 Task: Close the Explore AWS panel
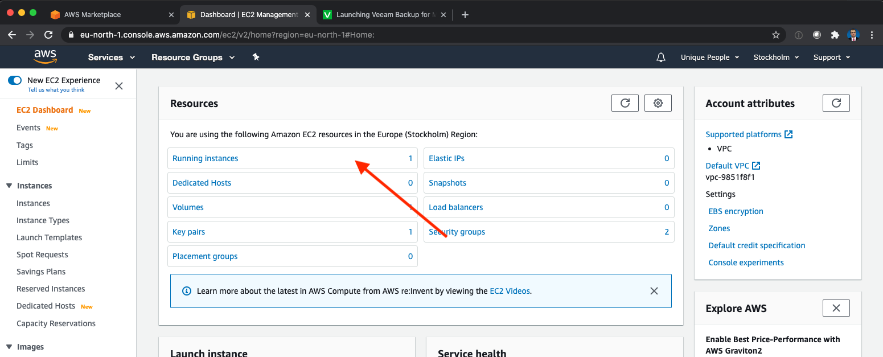click(836, 308)
